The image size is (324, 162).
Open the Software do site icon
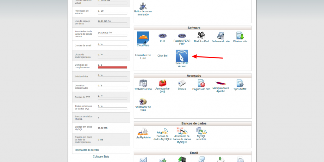pos(221,36)
